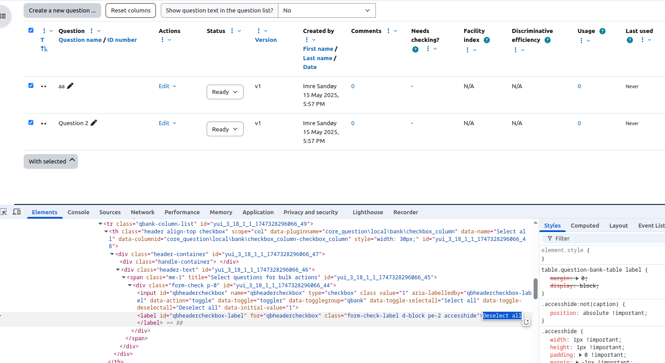Select the input qbheadercheckbox DOM node
665x363 pixels.
click(334, 300)
